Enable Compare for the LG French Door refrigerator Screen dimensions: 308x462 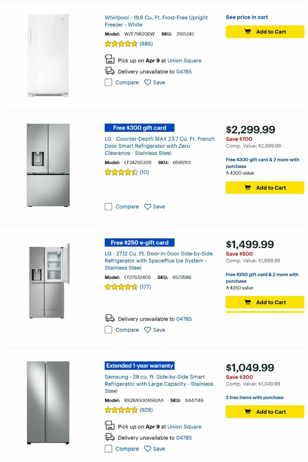point(108,206)
